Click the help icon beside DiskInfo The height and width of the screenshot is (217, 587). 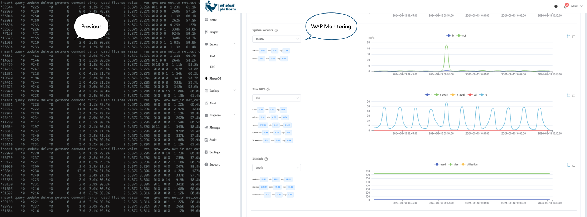[x=266, y=159]
